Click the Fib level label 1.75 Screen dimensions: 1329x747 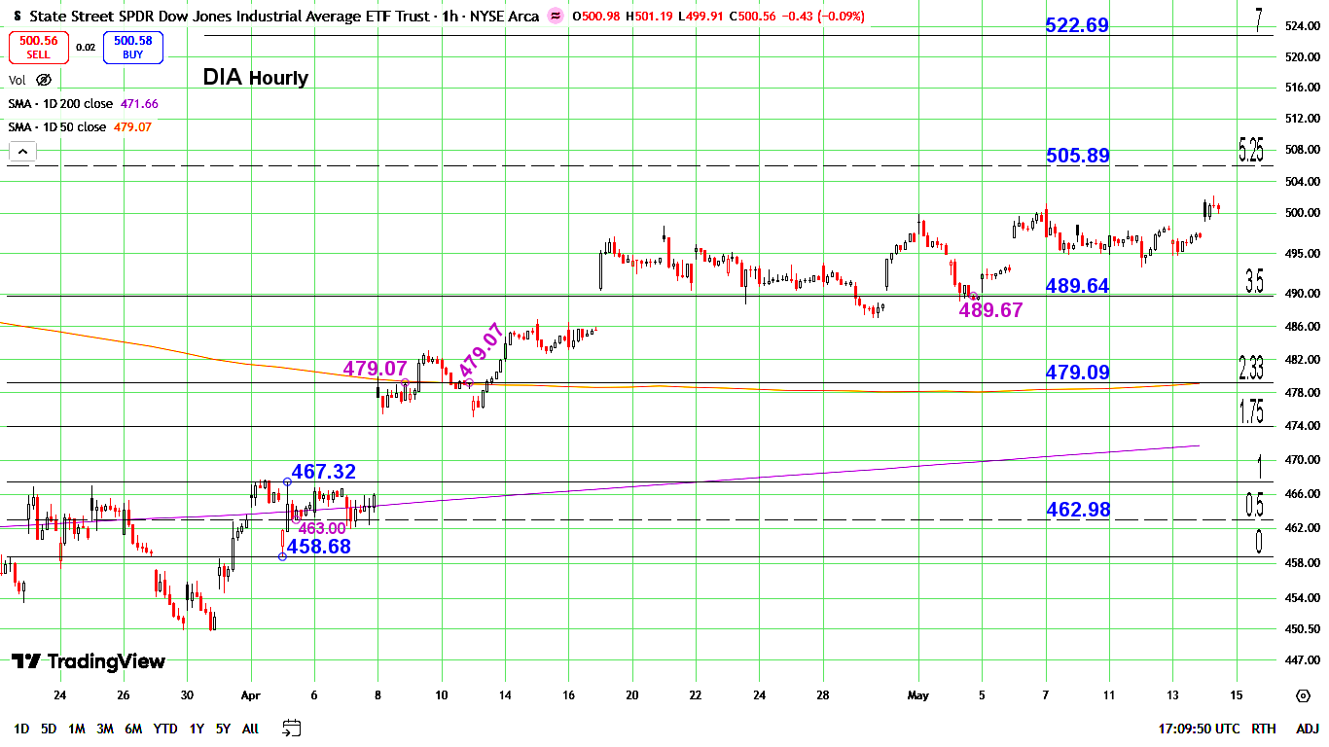point(1251,411)
